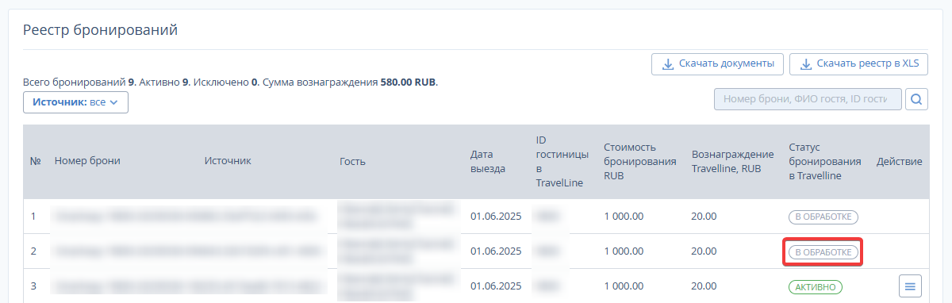Click the Источник column header
This screenshot has width=952, height=303.
(x=228, y=161)
